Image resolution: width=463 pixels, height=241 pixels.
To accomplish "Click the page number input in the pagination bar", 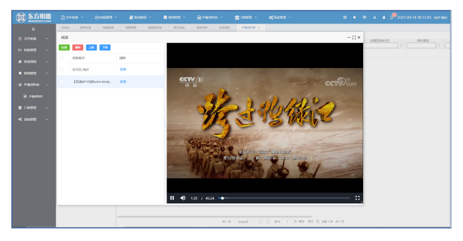I will (287, 221).
